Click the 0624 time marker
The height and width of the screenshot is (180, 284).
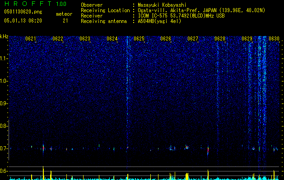[x=112, y=39]
